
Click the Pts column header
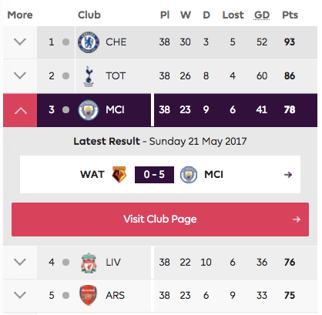[290, 15]
